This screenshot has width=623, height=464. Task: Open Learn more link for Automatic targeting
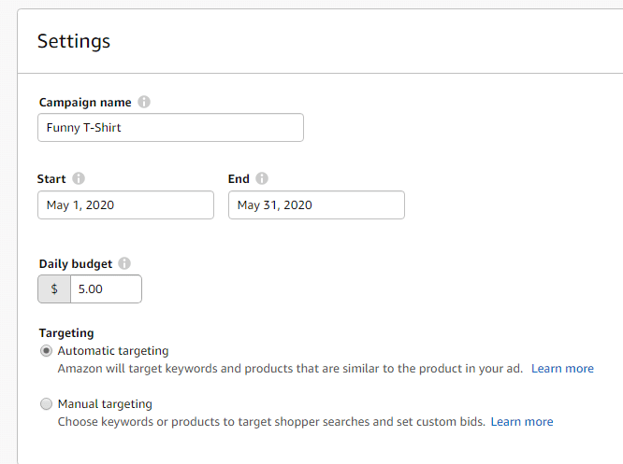click(562, 369)
